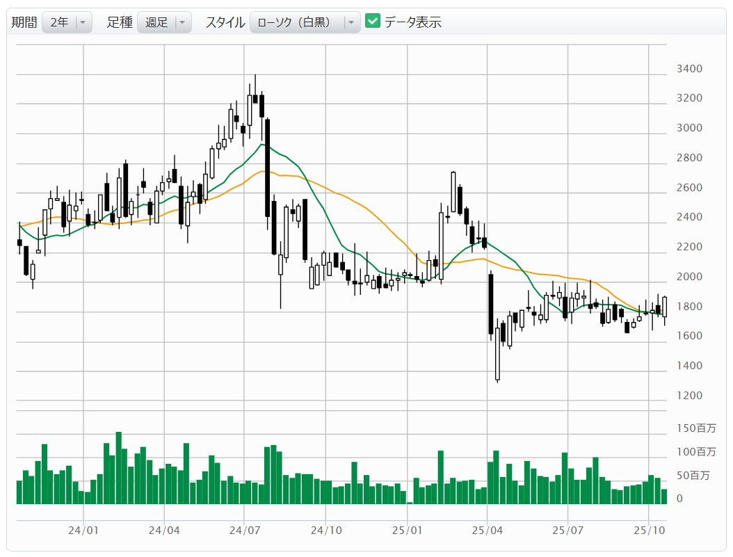Click the 24/10 date label on the x-axis
Viewport: 733px width, 557px height.
[x=326, y=531]
